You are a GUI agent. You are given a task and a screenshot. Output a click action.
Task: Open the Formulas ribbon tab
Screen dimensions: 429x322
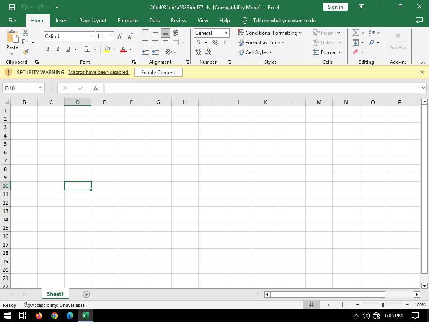pos(128,20)
